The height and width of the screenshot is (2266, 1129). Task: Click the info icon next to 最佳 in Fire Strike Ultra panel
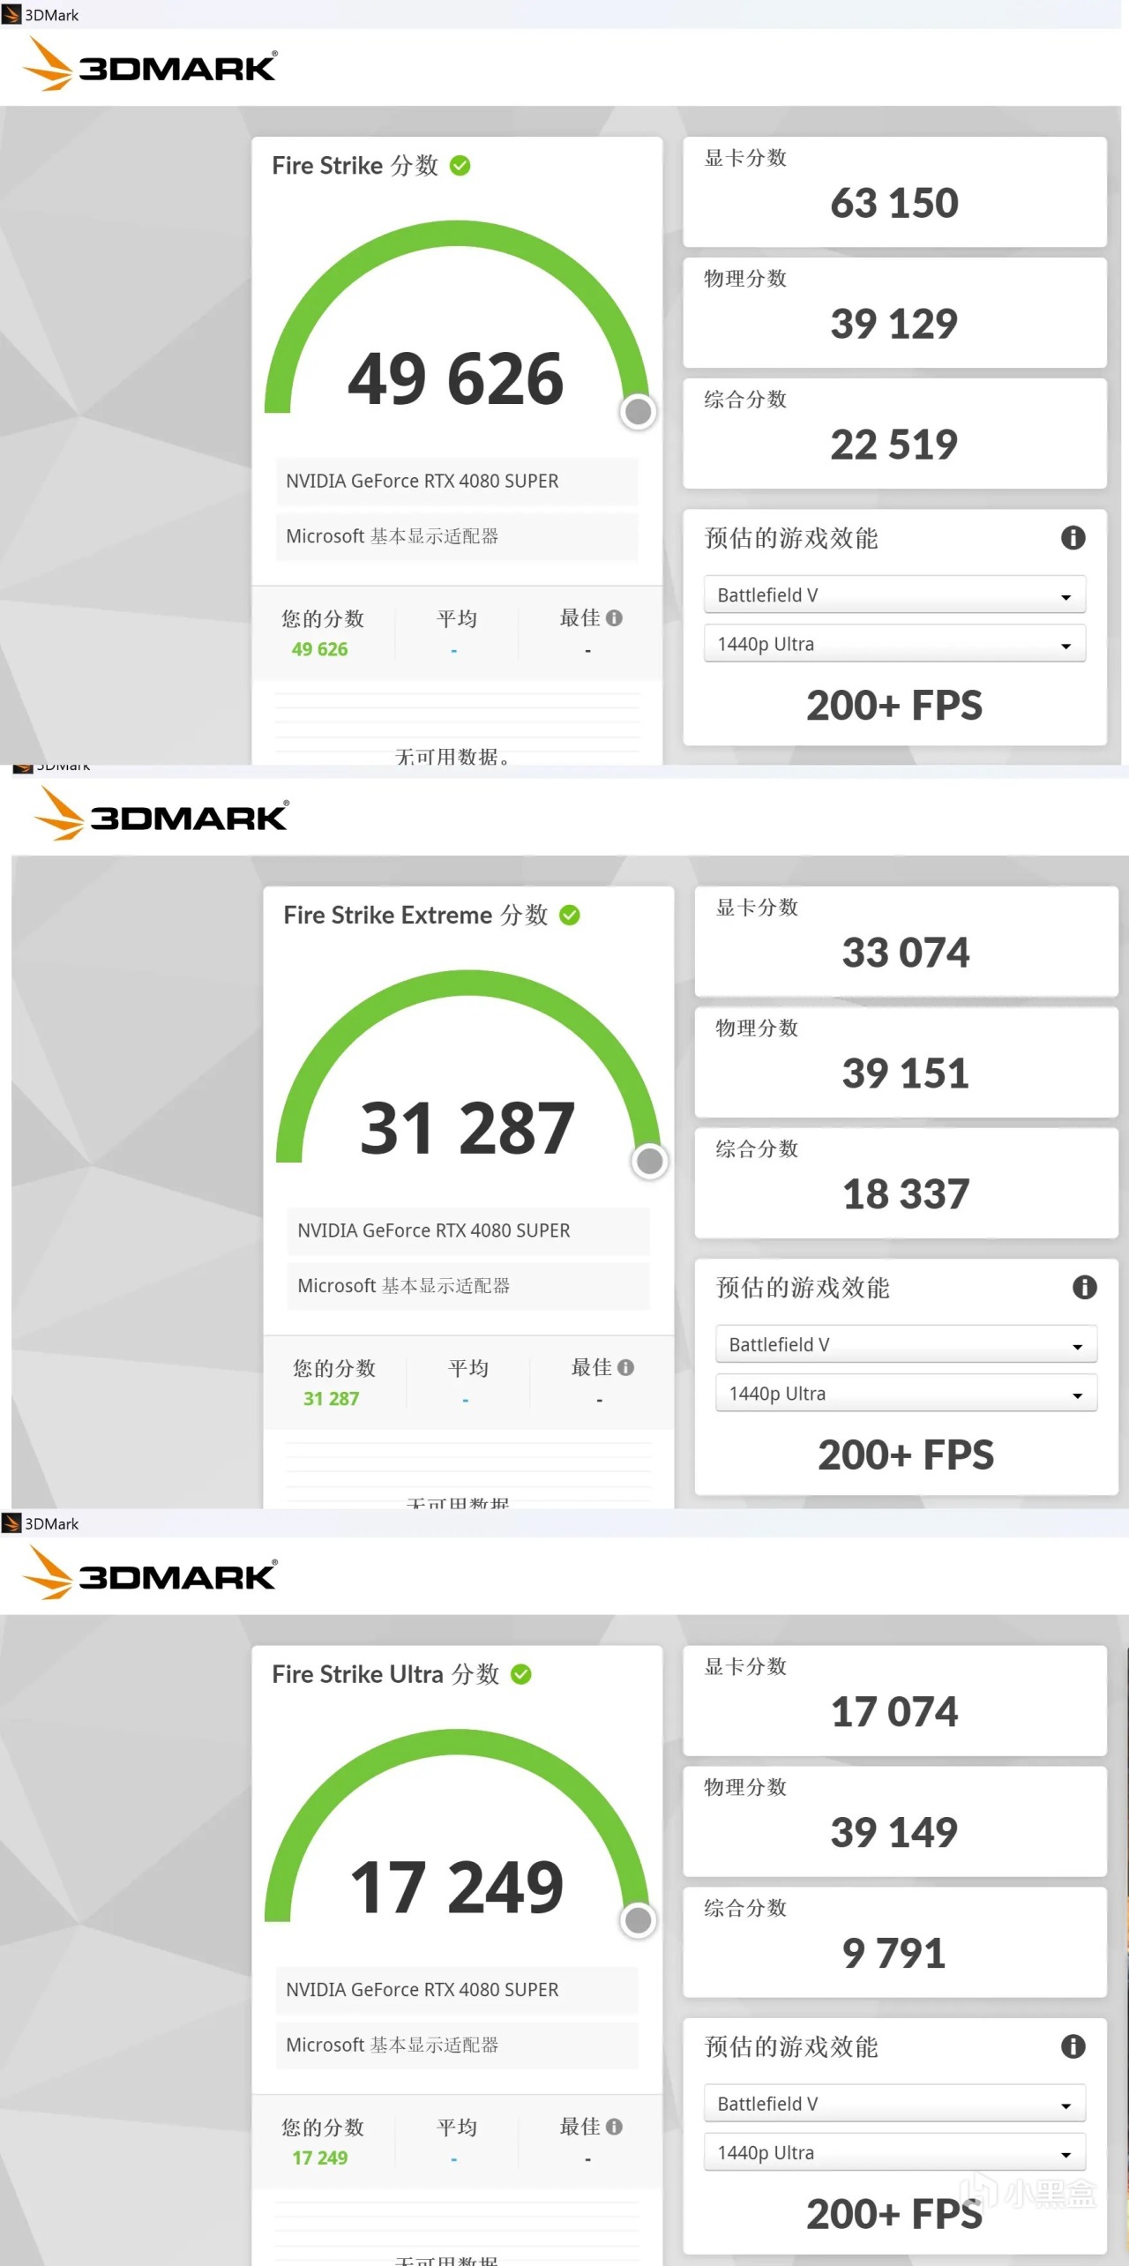[615, 2127]
